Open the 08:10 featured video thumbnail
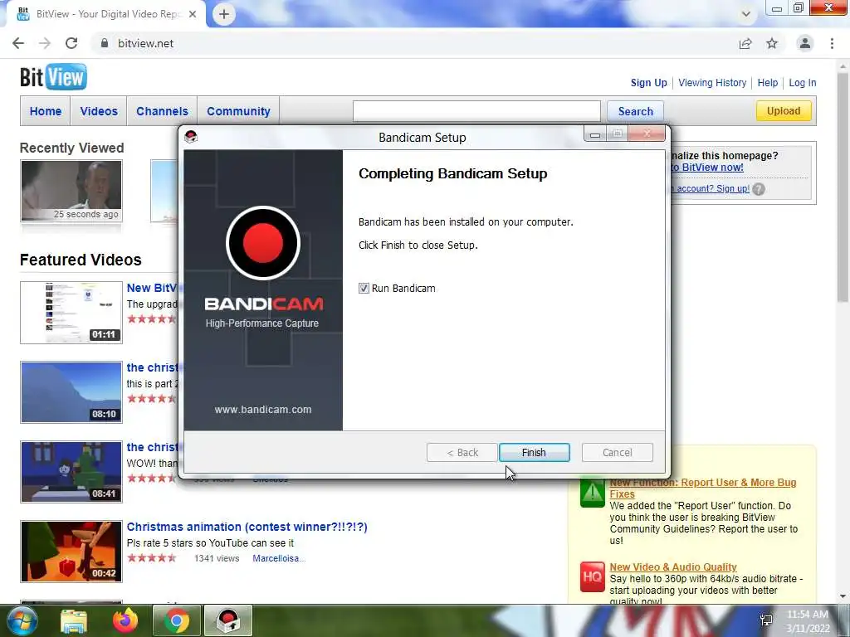Viewport: 850px width, 637px height. (71, 392)
